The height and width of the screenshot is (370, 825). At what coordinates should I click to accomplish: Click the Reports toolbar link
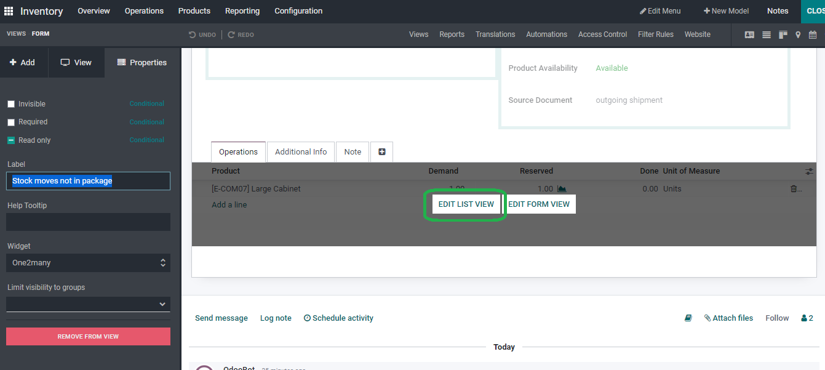click(x=452, y=34)
